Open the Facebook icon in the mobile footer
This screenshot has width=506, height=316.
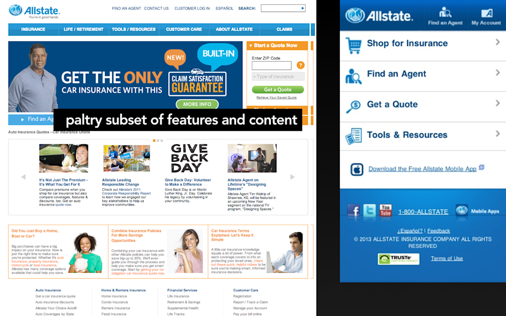[x=353, y=211]
